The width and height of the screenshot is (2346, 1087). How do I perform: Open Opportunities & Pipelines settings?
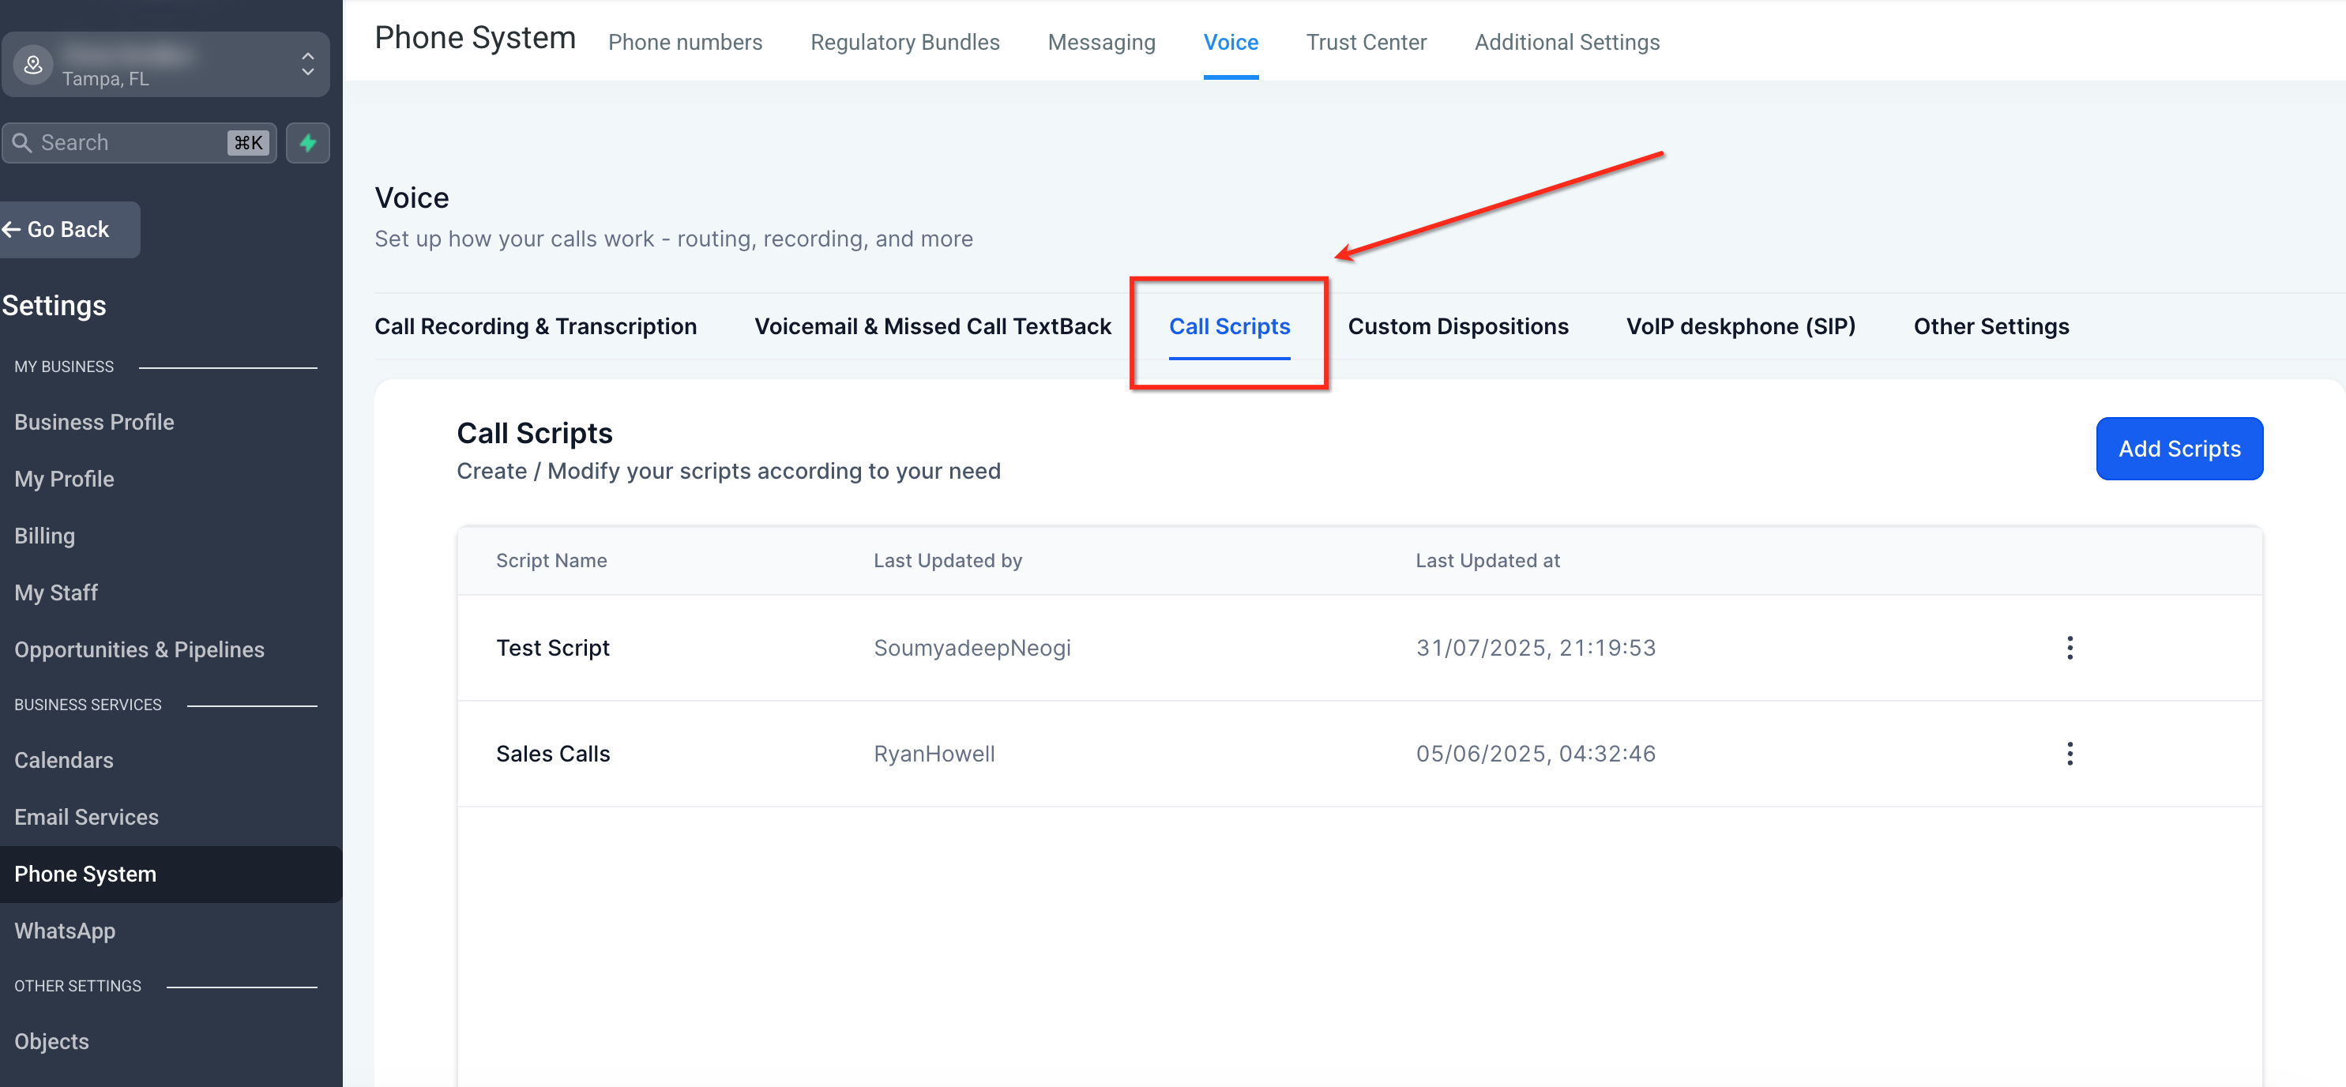pos(139,649)
